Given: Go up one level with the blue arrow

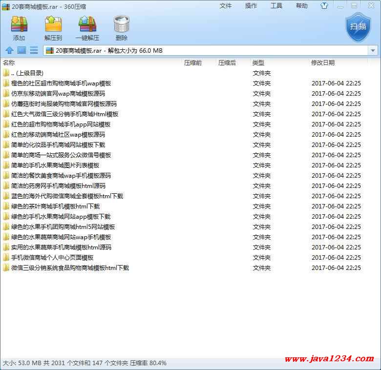Looking at the screenshot, I should point(9,50).
